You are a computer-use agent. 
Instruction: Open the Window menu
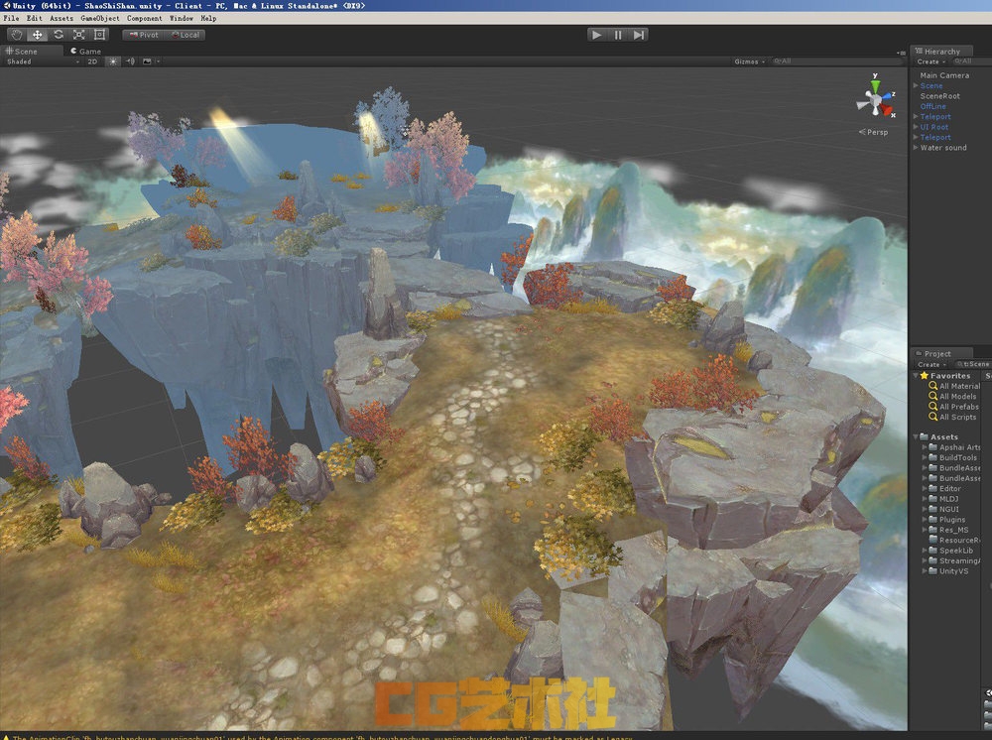click(x=181, y=18)
